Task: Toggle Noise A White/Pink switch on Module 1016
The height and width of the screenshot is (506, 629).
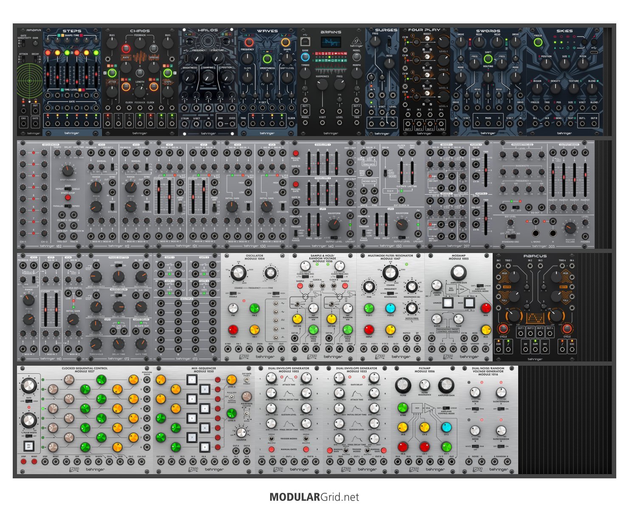Action: (475, 409)
